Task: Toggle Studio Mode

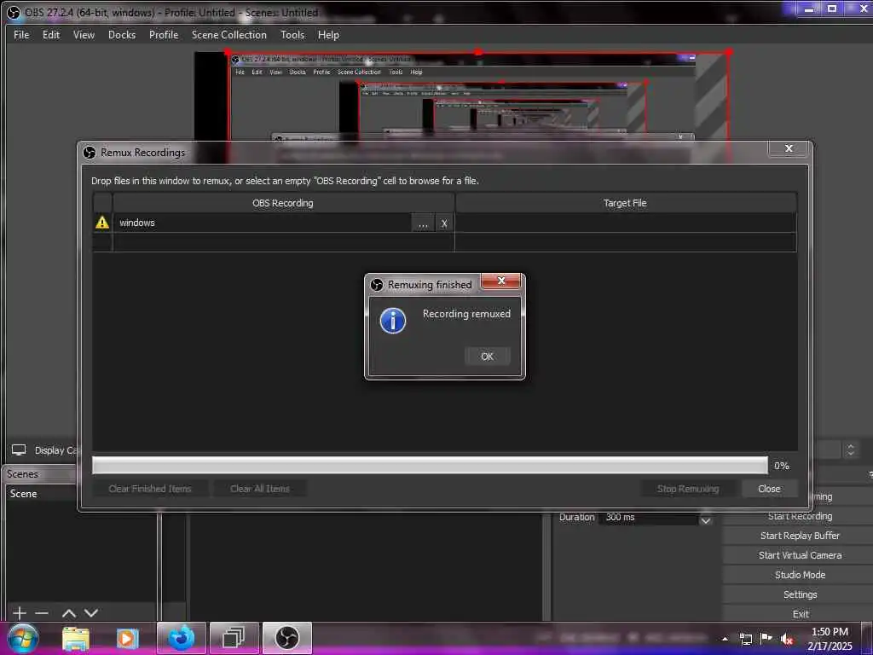Action: click(800, 574)
